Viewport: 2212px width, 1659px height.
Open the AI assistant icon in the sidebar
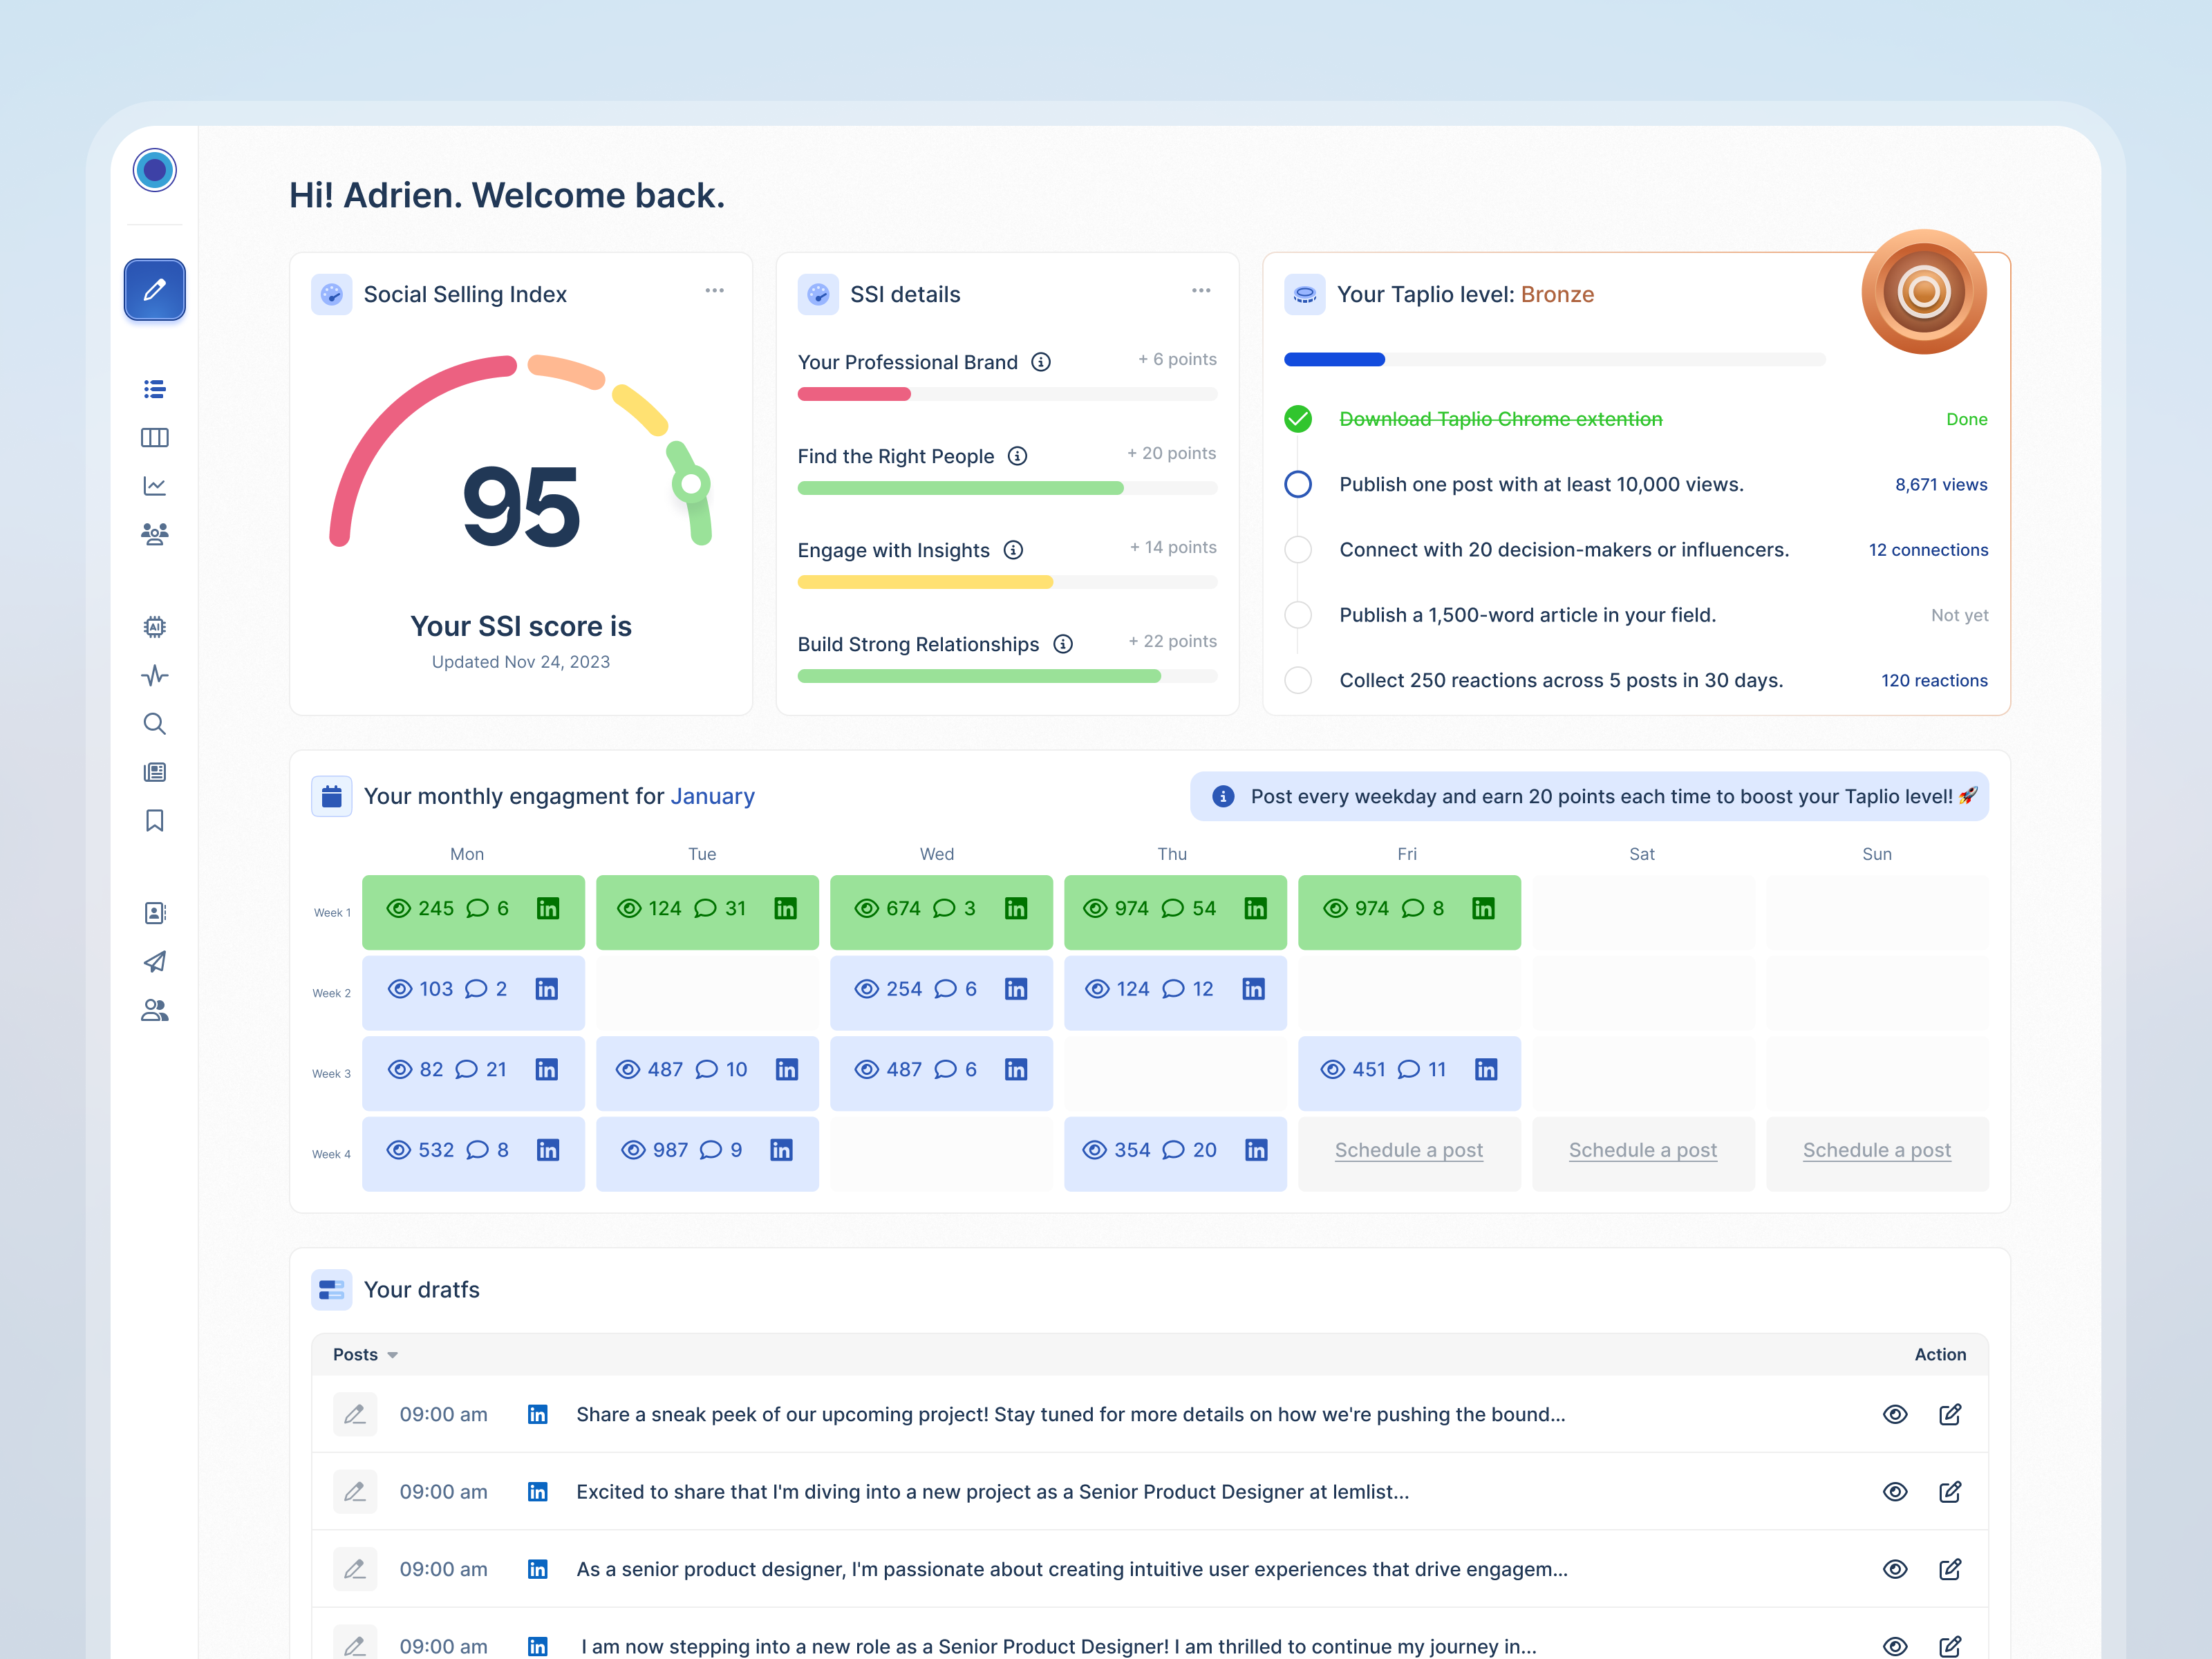155,627
